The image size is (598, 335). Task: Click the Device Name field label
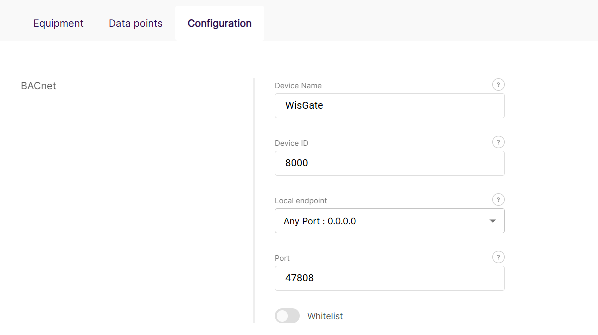click(x=298, y=85)
